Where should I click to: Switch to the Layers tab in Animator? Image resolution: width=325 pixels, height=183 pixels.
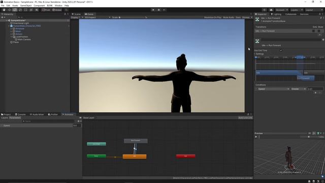[x=5, y=118]
